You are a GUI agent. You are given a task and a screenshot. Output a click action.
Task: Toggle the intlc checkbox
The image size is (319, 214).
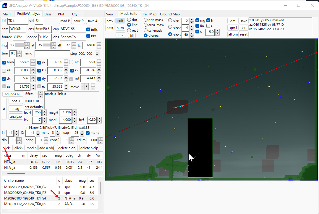(x=88, y=30)
